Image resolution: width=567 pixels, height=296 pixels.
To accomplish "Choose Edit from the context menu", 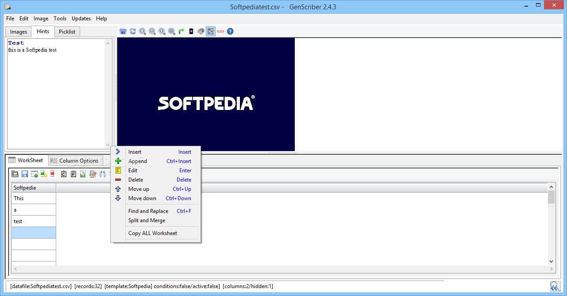I will [x=156, y=171].
